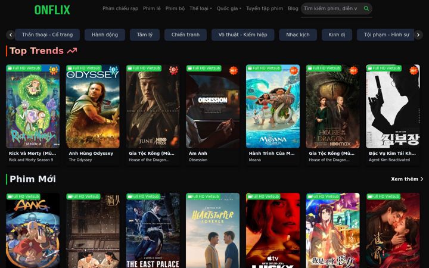Open the red romance couple poster

(393, 230)
